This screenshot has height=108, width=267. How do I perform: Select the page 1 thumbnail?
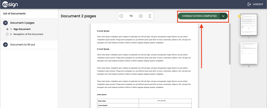[249, 24]
